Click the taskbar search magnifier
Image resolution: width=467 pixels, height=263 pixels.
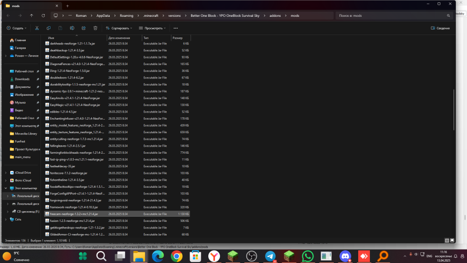(101, 256)
